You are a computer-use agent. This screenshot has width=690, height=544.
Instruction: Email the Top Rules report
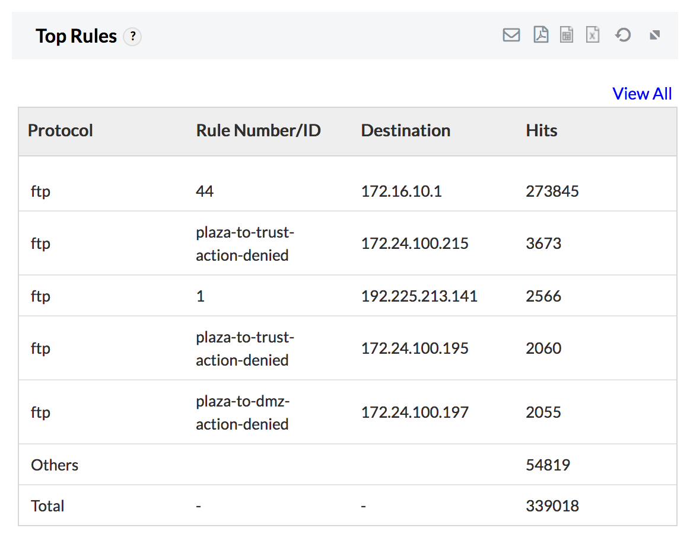(x=511, y=36)
